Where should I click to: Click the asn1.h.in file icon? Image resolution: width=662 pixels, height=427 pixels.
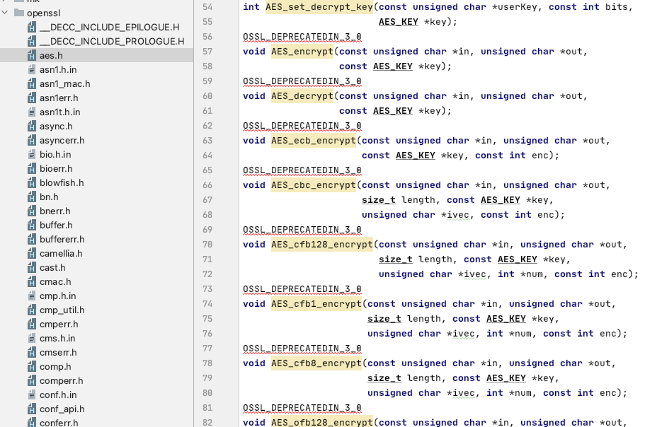[32, 69]
